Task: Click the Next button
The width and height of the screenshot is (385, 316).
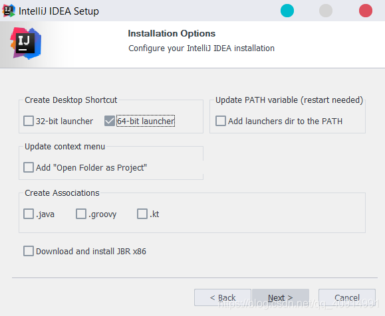Action: (x=281, y=297)
